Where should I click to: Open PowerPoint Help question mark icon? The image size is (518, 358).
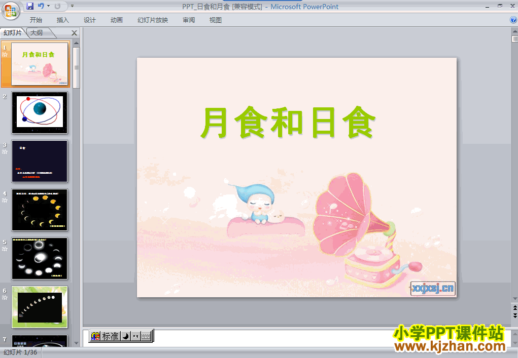(513, 20)
